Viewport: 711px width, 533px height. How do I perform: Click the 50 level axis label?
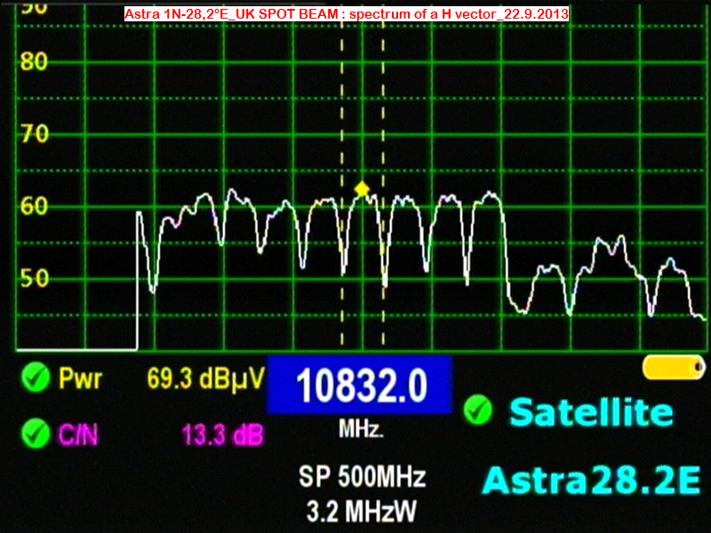[35, 279]
